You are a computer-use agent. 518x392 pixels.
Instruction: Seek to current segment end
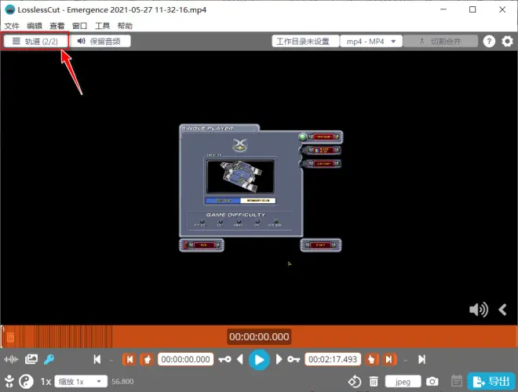click(x=389, y=359)
